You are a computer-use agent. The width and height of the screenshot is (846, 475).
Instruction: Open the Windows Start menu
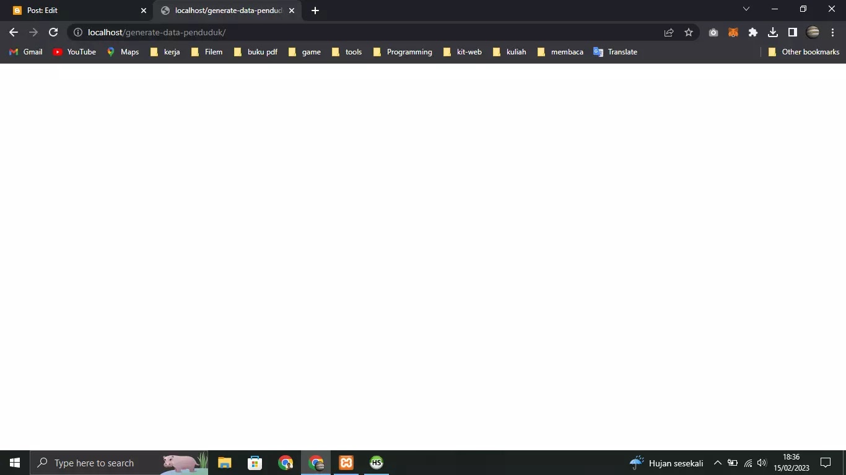click(15, 463)
